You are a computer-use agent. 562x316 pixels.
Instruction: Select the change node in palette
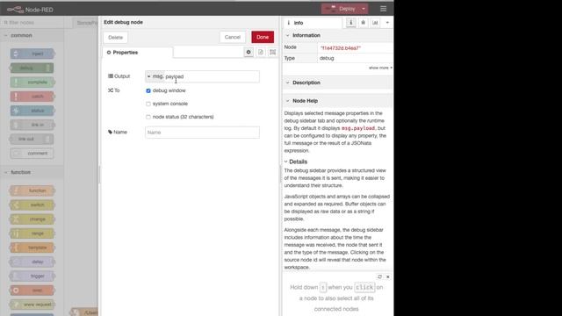point(32,219)
